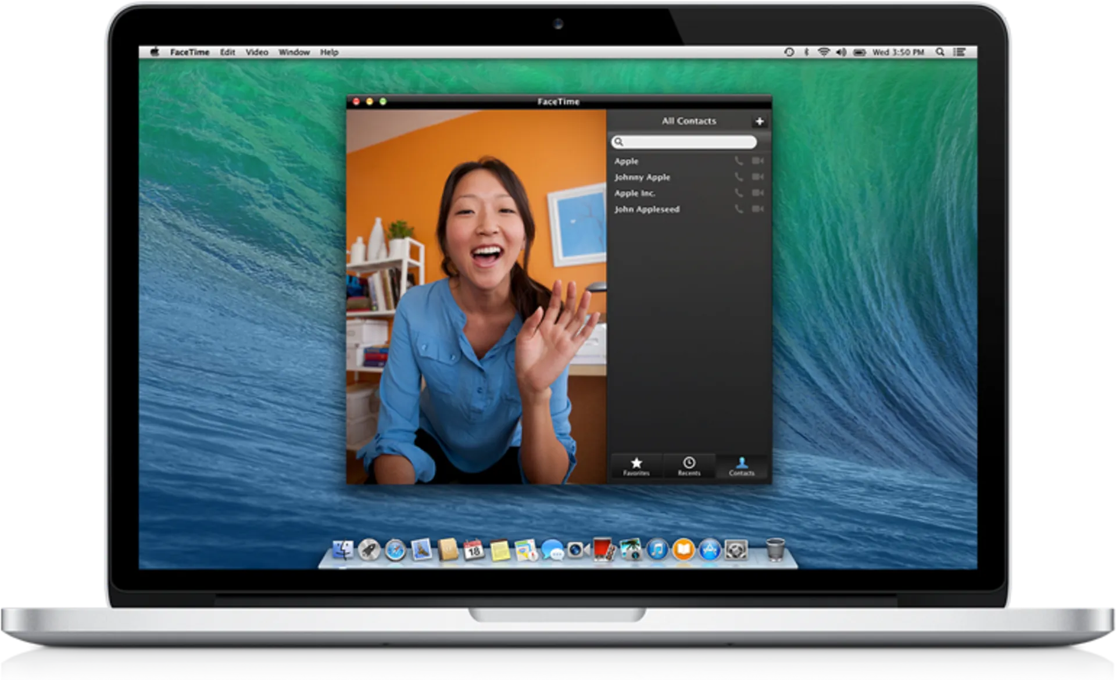Open the FaceTime menu in menu bar
The height and width of the screenshot is (680, 1116).
[189, 52]
